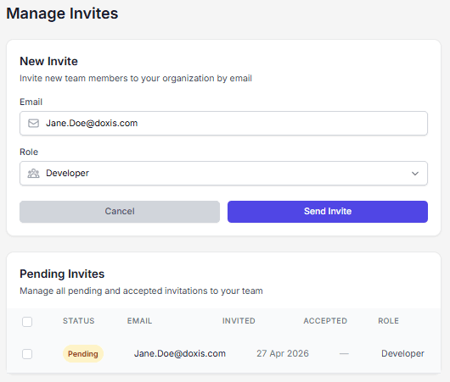Click the EMAIL column header
The height and width of the screenshot is (382, 450).
pos(140,321)
